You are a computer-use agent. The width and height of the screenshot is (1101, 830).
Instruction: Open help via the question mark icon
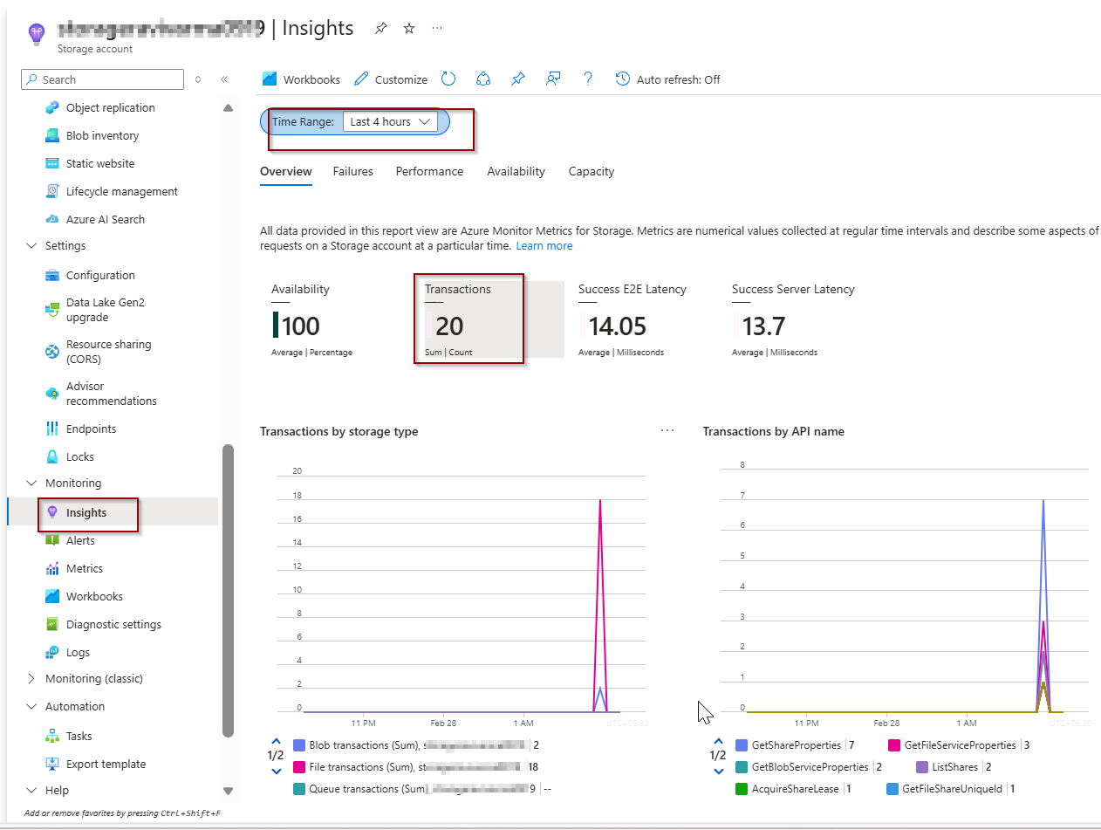588,79
